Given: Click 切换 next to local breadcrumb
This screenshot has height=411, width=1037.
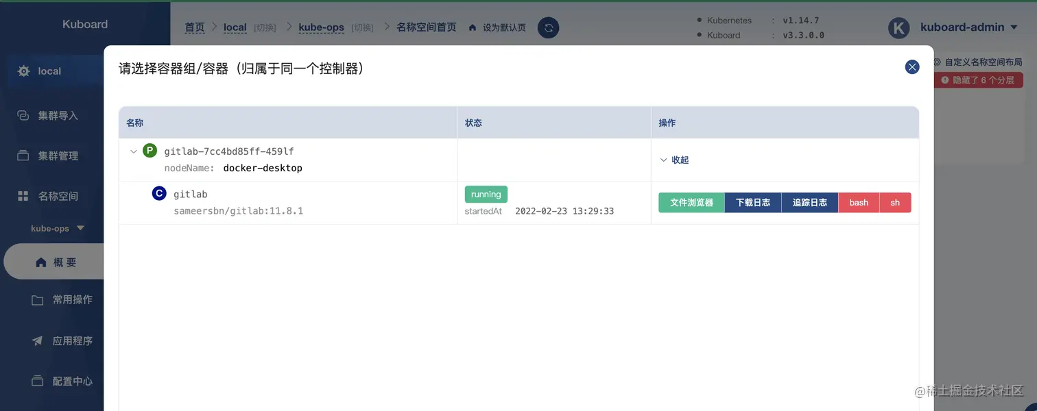Looking at the screenshot, I should (265, 27).
